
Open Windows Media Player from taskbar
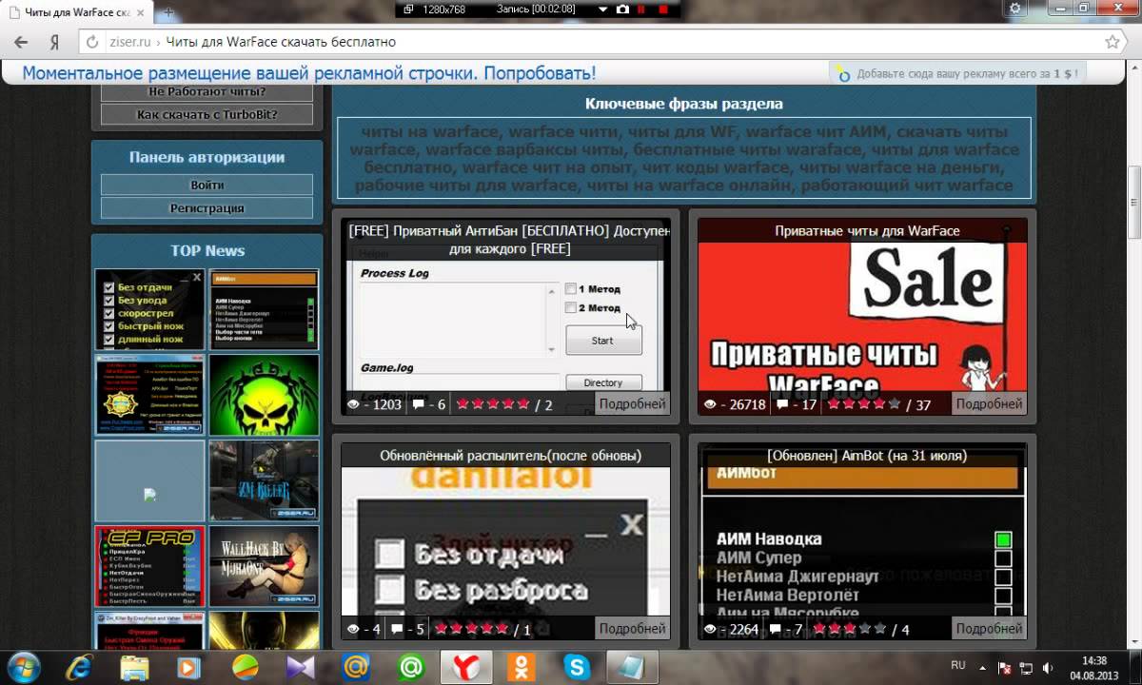coord(189,667)
